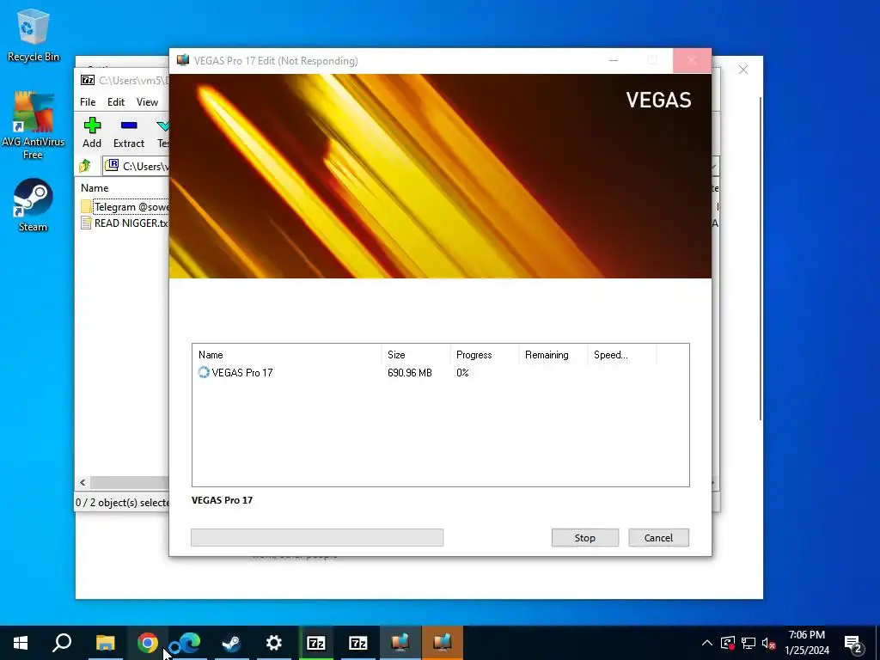Image resolution: width=880 pixels, height=660 pixels.
Task: Open the Windows Start menu
Action: click(x=21, y=643)
